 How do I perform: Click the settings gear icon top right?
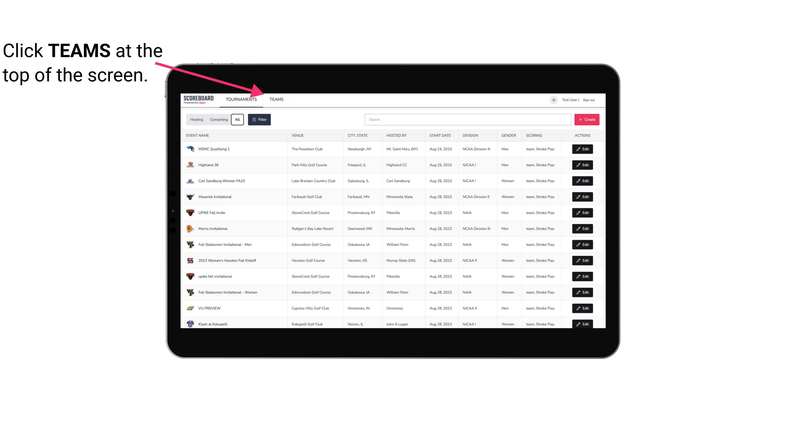tap(554, 99)
